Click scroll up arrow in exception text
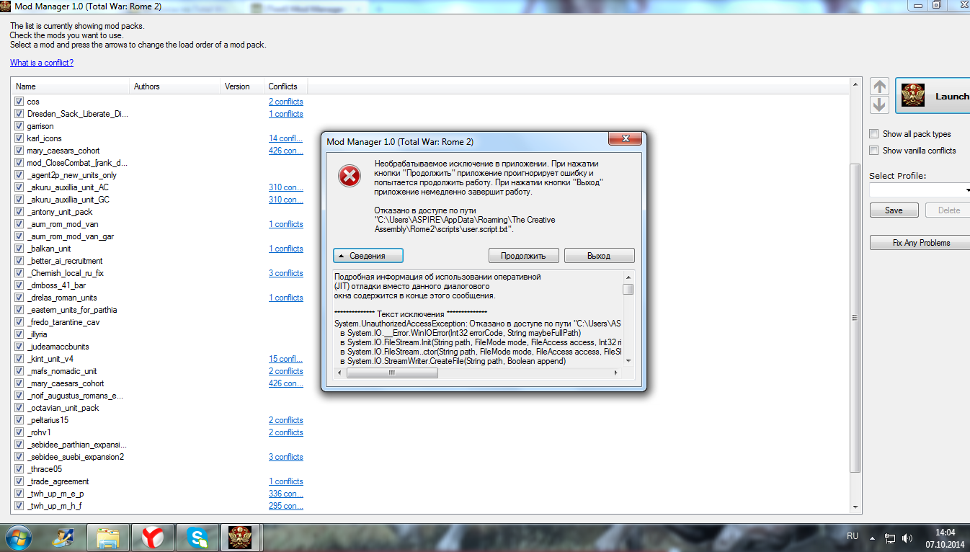Image resolution: width=970 pixels, height=552 pixels. point(628,277)
